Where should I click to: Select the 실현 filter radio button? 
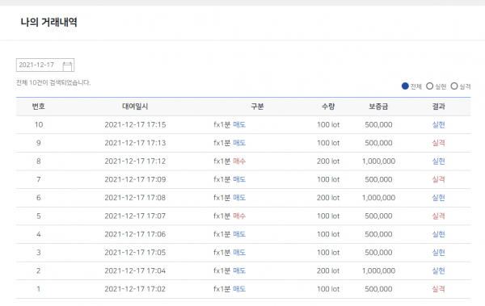(430, 86)
